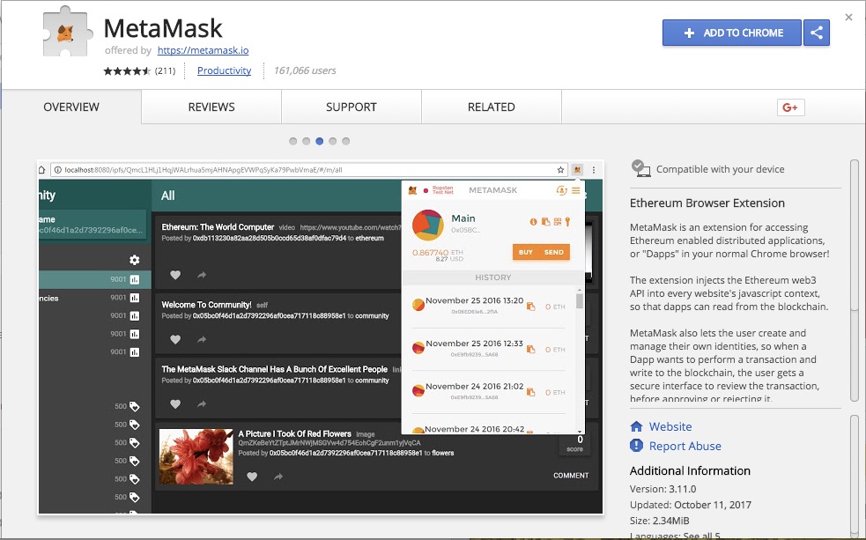The width and height of the screenshot is (866, 540).
Task: Click the Compatible with your device icon
Action: pyautogui.click(x=640, y=169)
